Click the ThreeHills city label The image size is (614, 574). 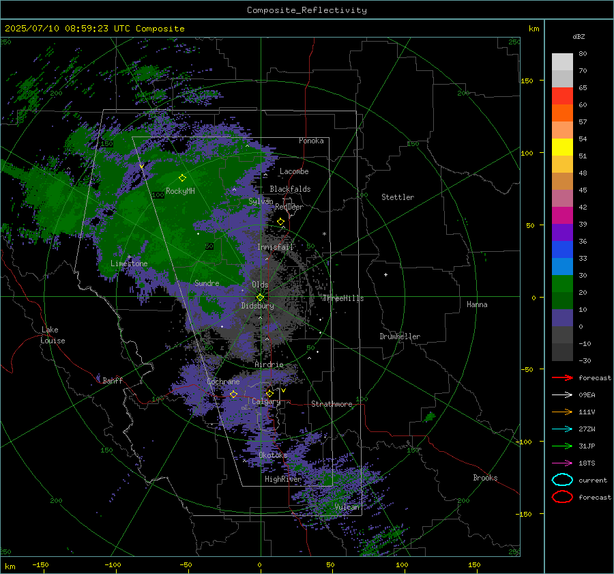click(x=343, y=298)
